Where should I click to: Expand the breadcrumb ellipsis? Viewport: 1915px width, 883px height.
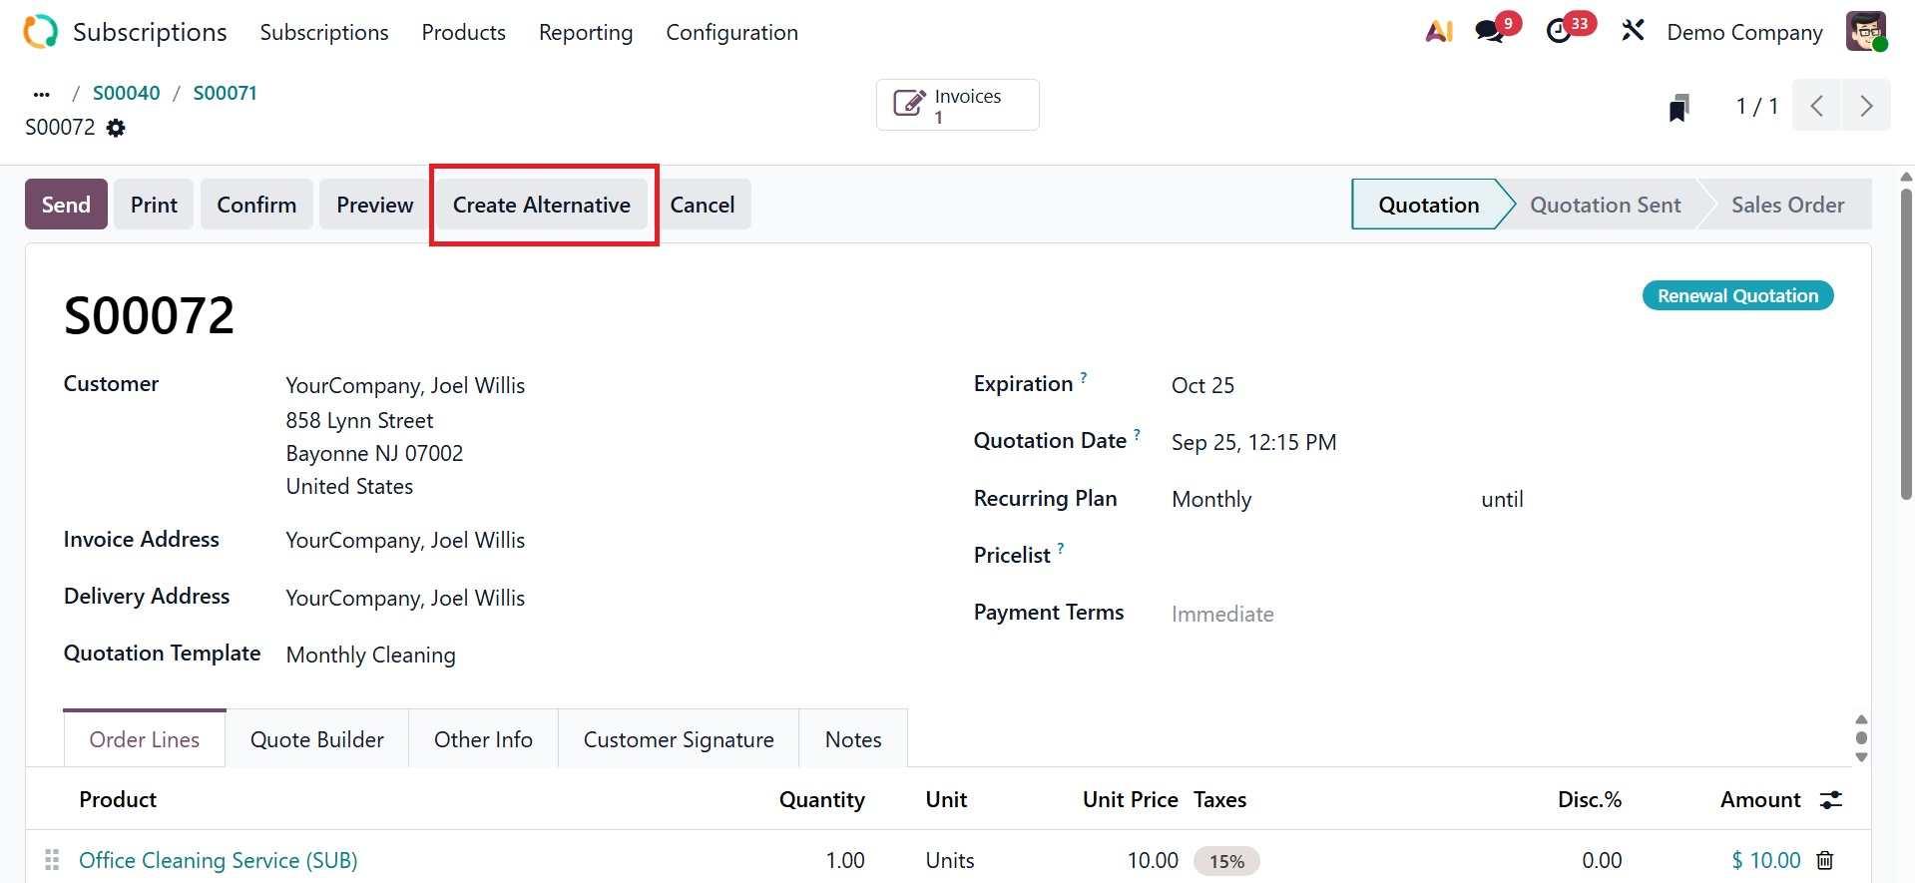point(41,94)
